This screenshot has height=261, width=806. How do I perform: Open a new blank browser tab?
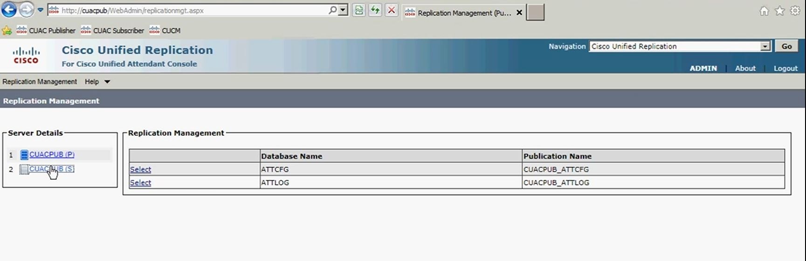click(x=535, y=13)
